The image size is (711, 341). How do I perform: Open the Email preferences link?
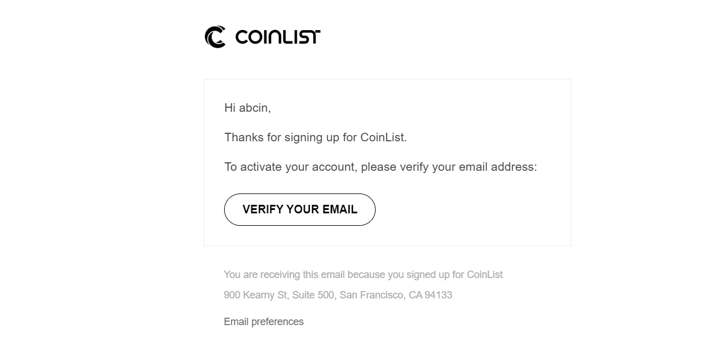pyautogui.click(x=263, y=322)
